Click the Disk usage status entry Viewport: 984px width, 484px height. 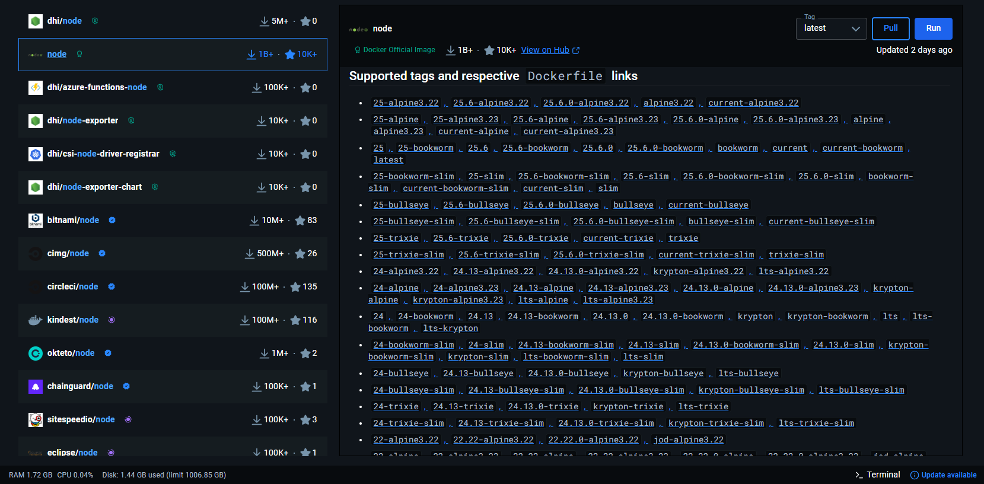[164, 475]
